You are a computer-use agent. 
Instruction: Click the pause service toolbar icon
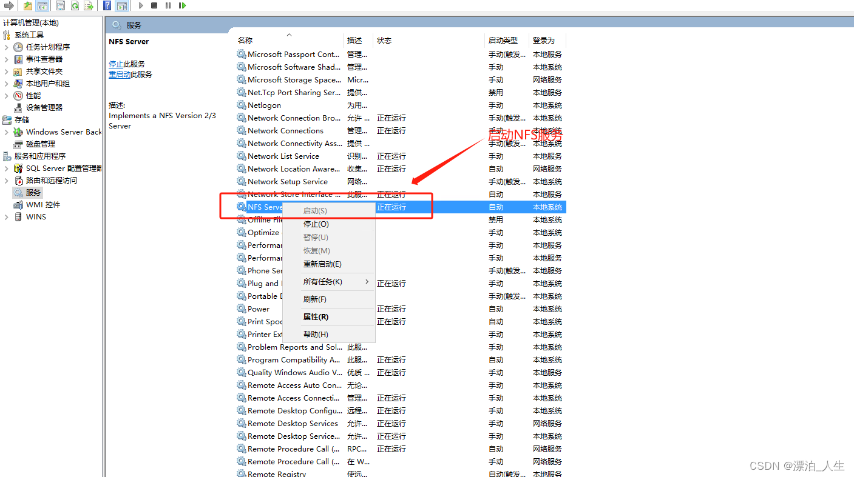169,5
